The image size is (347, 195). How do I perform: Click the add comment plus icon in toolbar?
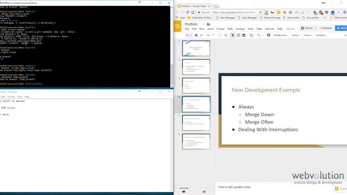(268, 35)
